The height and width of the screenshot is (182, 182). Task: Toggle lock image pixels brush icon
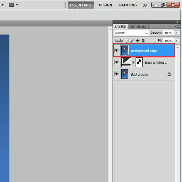(132, 41)
